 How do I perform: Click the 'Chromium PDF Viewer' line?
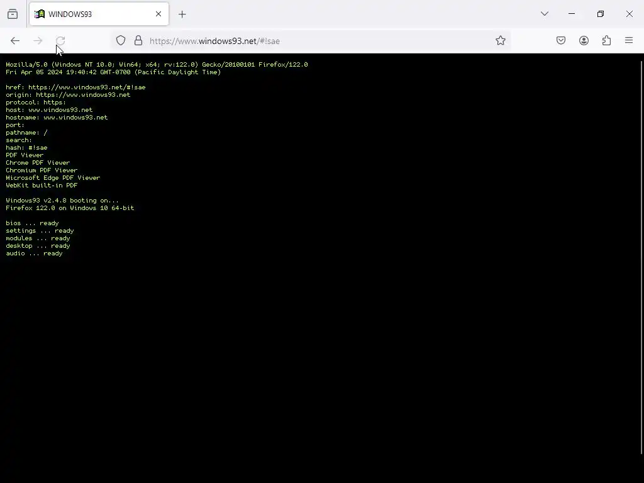pos(42,170)
